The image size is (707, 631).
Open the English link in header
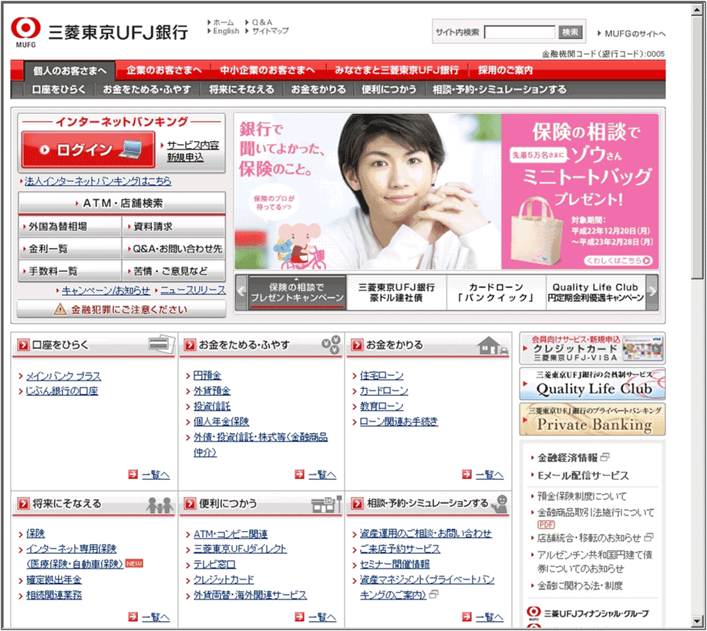[226, 31]
